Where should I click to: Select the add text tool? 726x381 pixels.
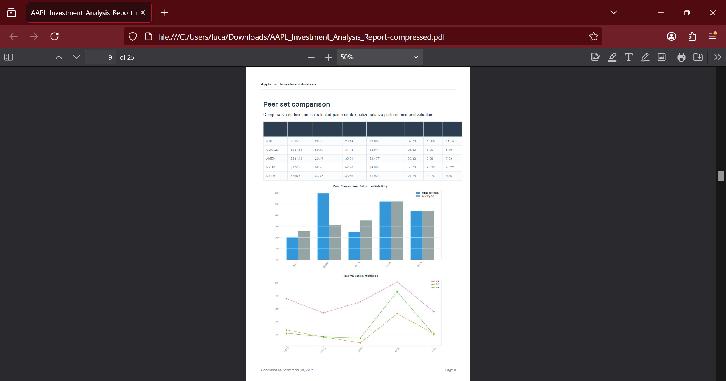point(628,57)
